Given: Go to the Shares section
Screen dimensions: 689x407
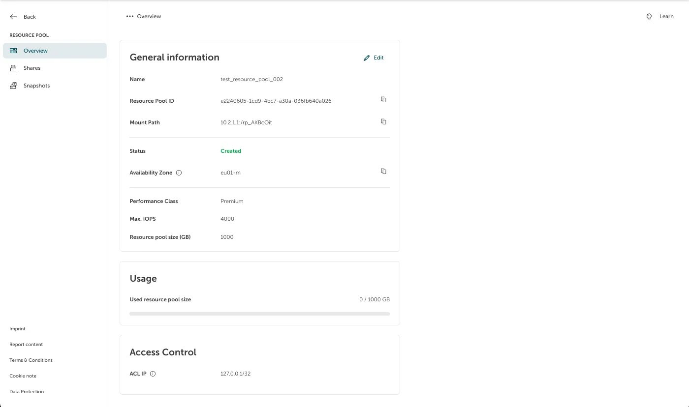Looking at the screenshot, I should tap(32, 68).
